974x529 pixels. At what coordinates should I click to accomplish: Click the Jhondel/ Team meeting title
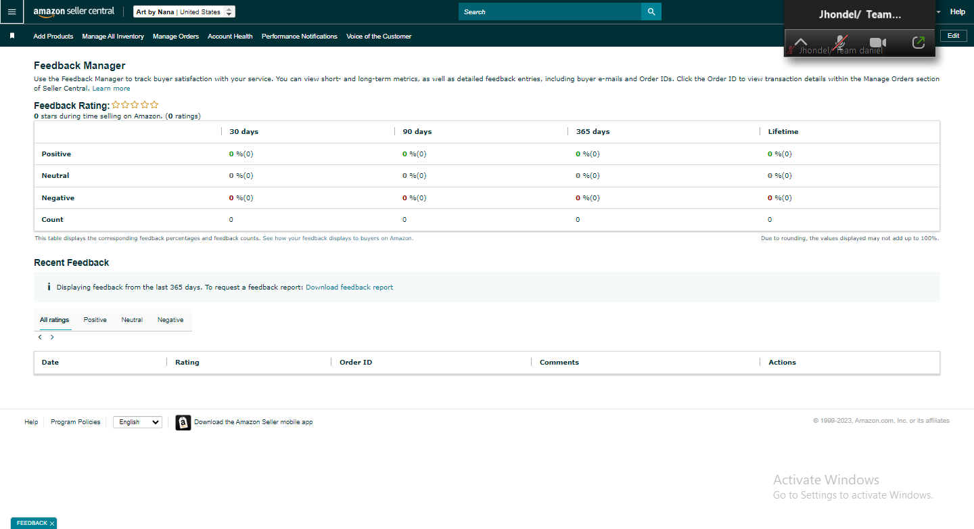coord(860,14)
